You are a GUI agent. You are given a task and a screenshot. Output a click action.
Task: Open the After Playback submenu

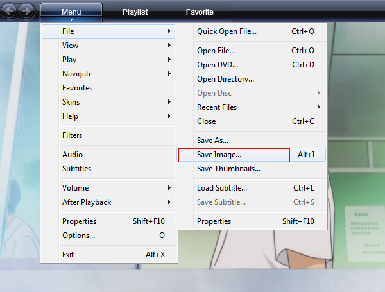click(x=108, y=202)
